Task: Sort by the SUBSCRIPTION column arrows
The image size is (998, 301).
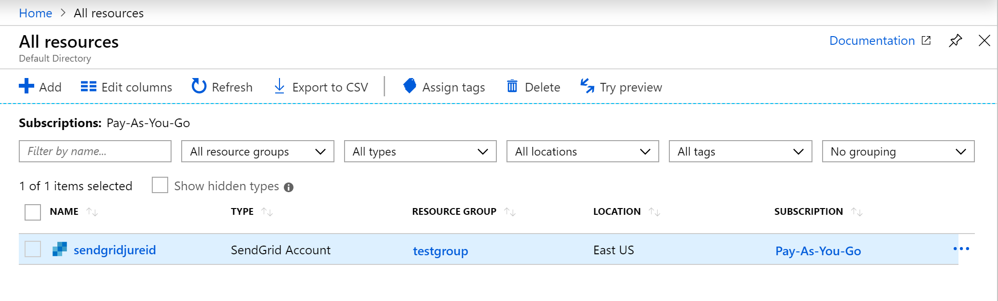Action: [857, 212]
